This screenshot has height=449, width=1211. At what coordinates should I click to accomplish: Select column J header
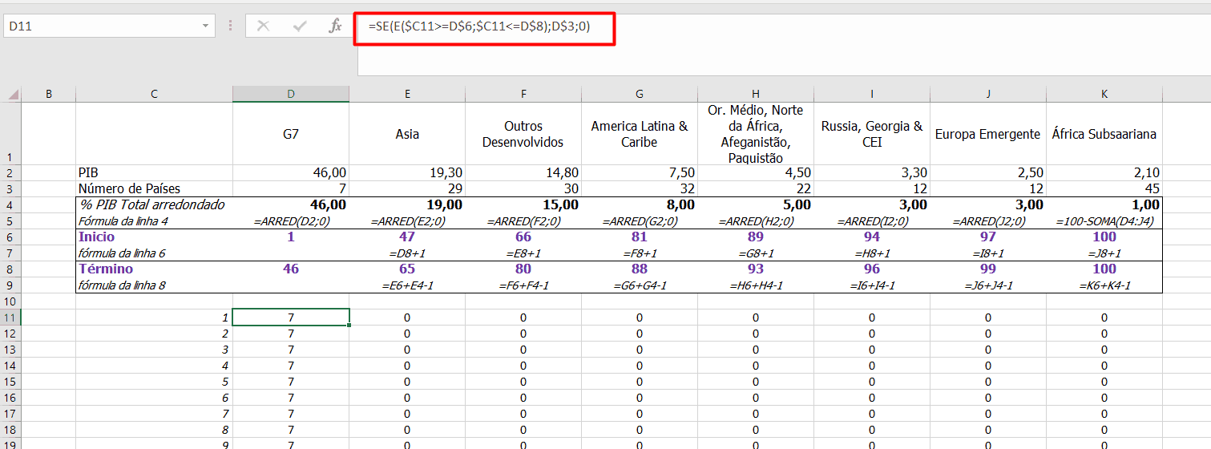pos(988,94)
